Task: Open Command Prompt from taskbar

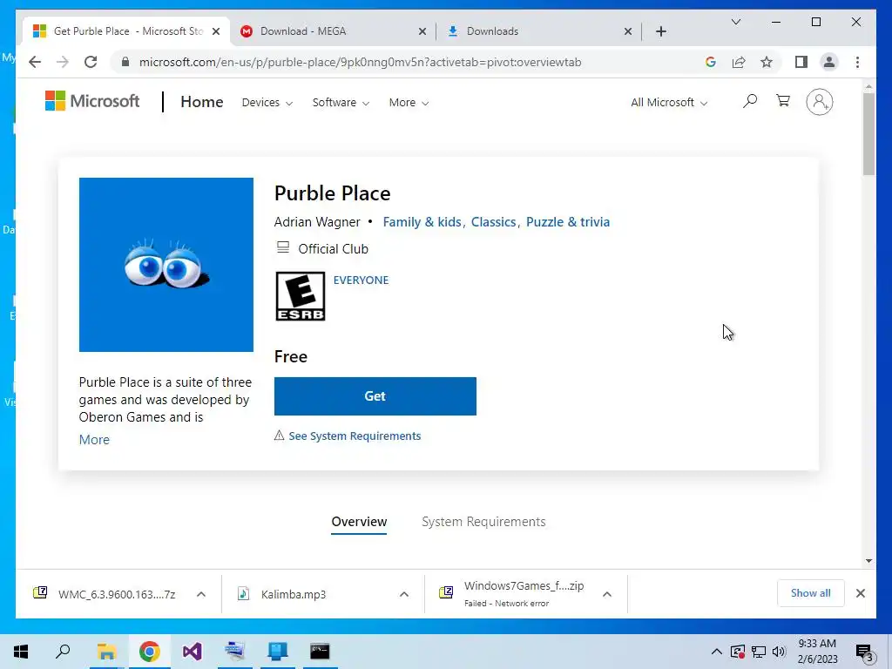Action: pos(320,652)
